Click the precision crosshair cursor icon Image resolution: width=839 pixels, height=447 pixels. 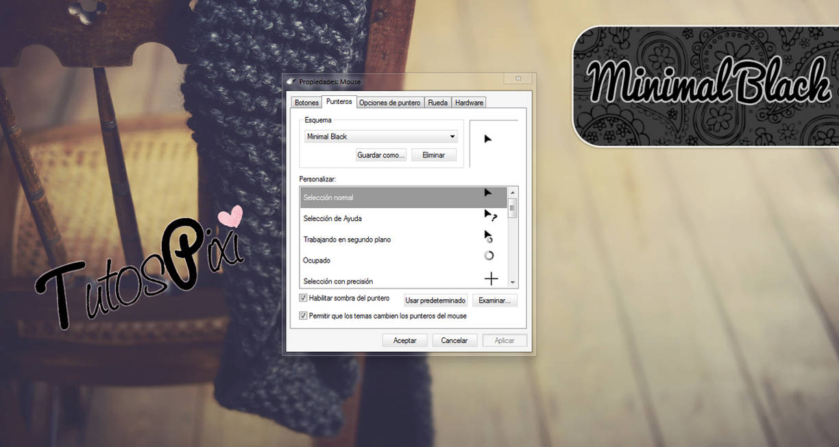click(x=490, y=278)
